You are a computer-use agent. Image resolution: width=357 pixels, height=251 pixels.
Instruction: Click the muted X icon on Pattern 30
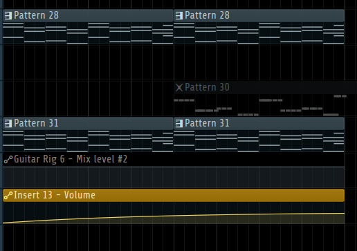179,88
